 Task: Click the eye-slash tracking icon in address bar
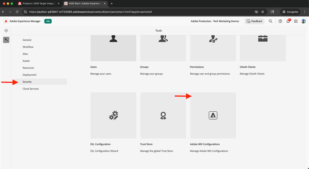[x=256, y=12]
